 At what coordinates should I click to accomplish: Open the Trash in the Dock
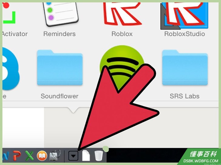[x=99, y=155]
